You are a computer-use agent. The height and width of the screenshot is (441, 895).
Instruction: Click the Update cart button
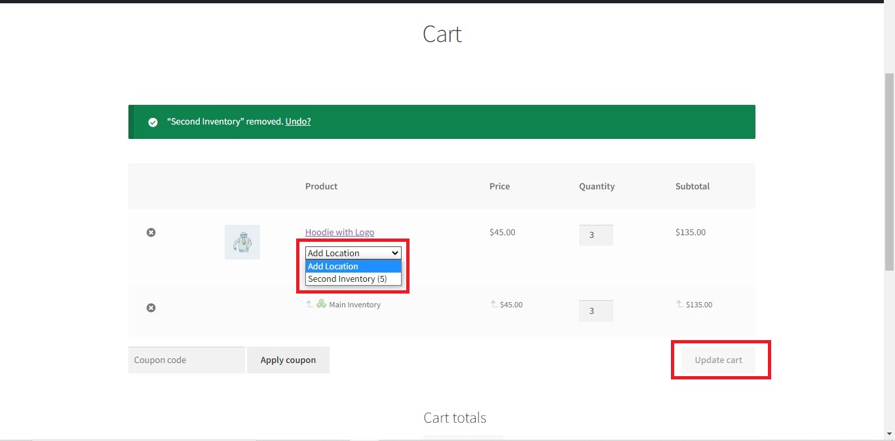718,360
